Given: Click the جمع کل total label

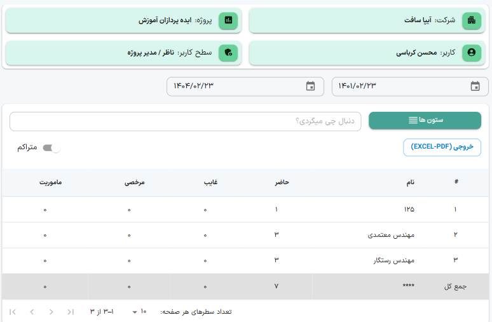Looking at the screenshot, I should click(x=455, y=286).
